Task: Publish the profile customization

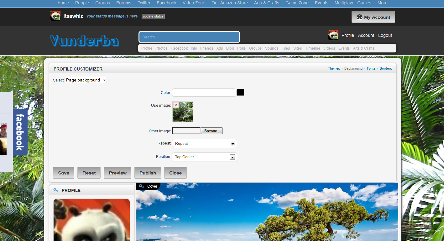Action: tap(148, 173)
